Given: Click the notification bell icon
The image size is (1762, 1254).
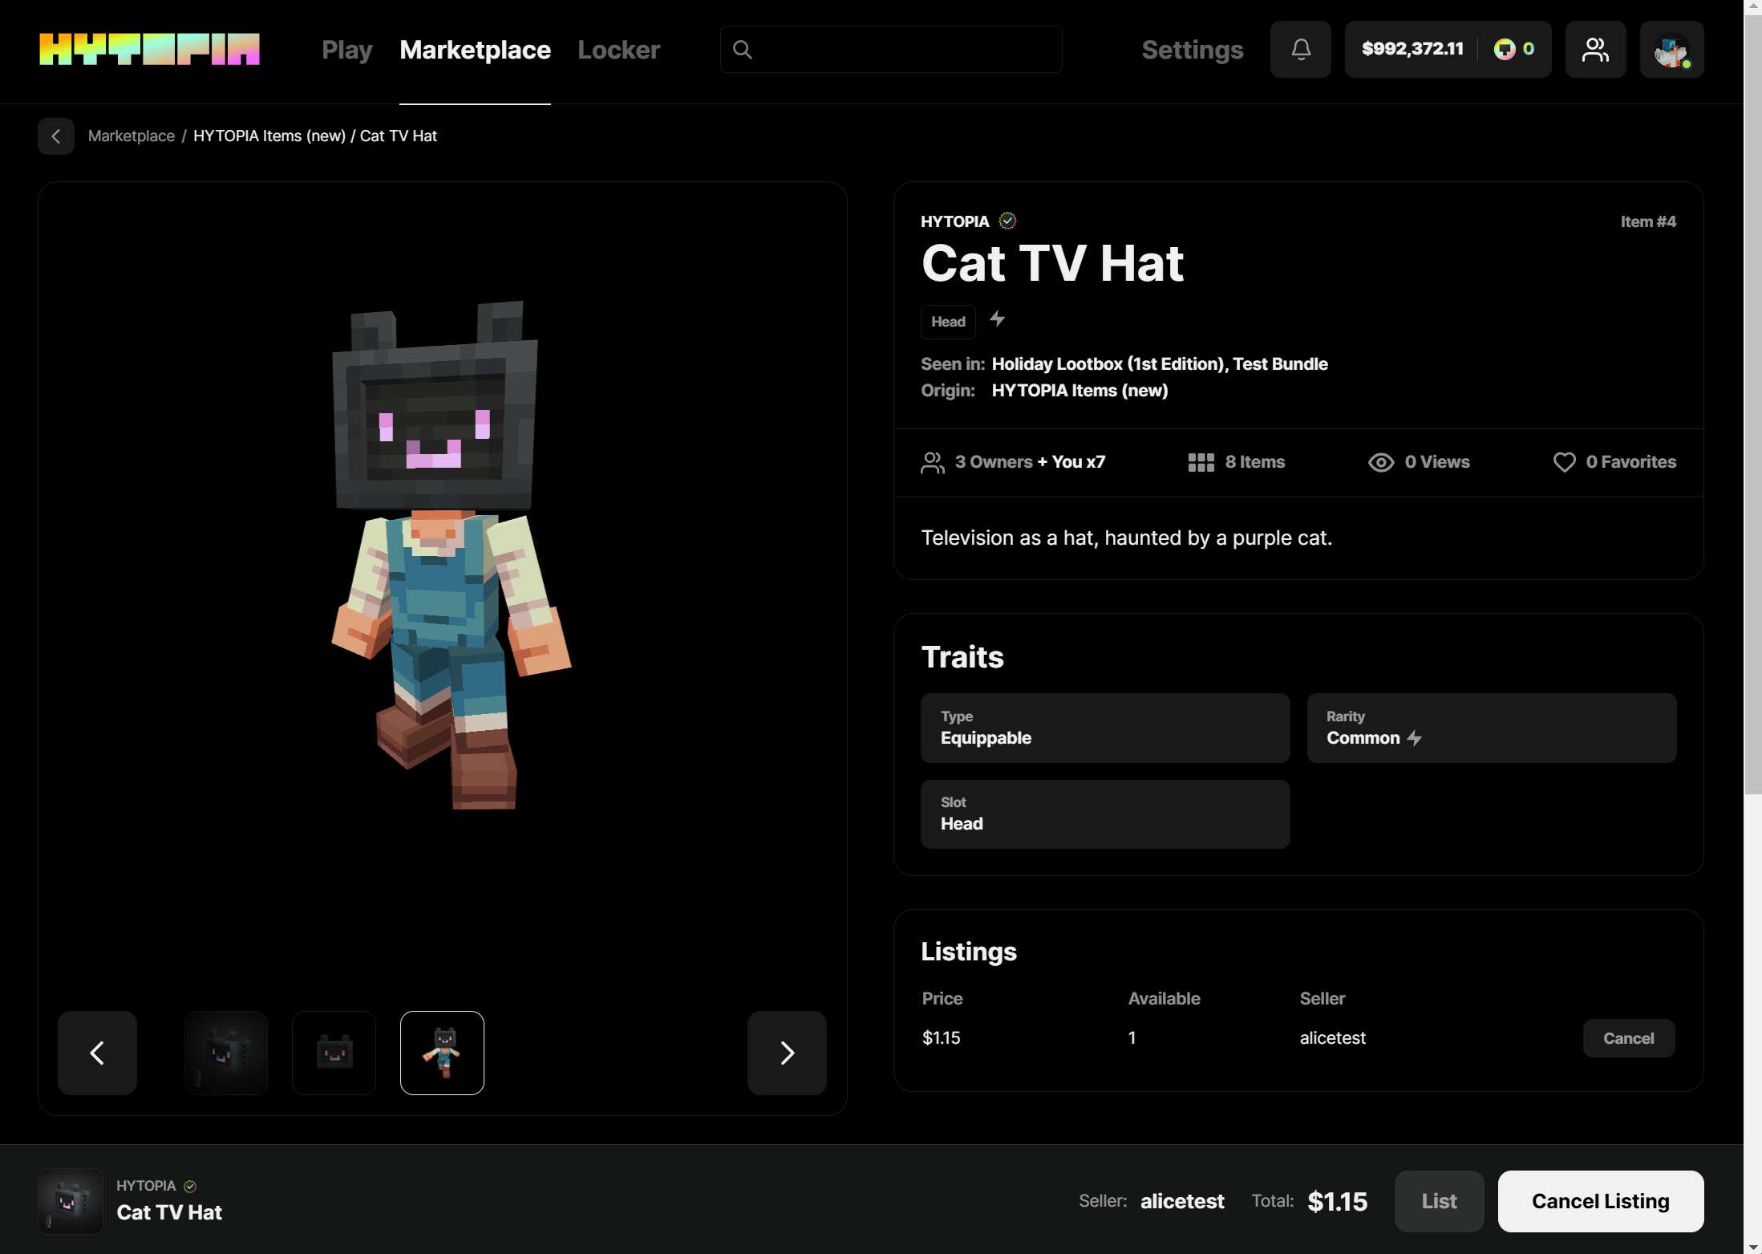Looking at the screenshot, I should click(x=1301, y=50).
